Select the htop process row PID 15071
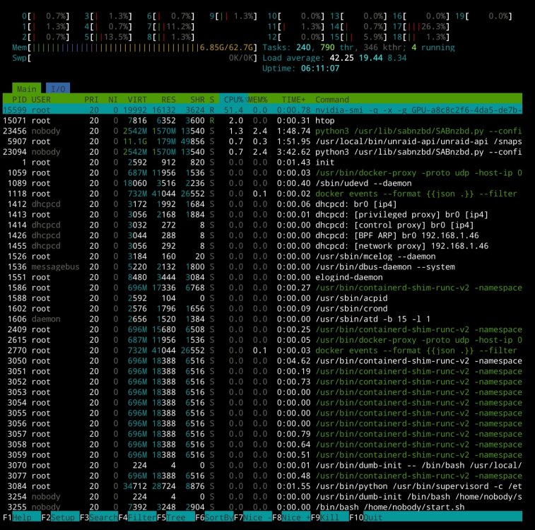 (x=262, y=120)
